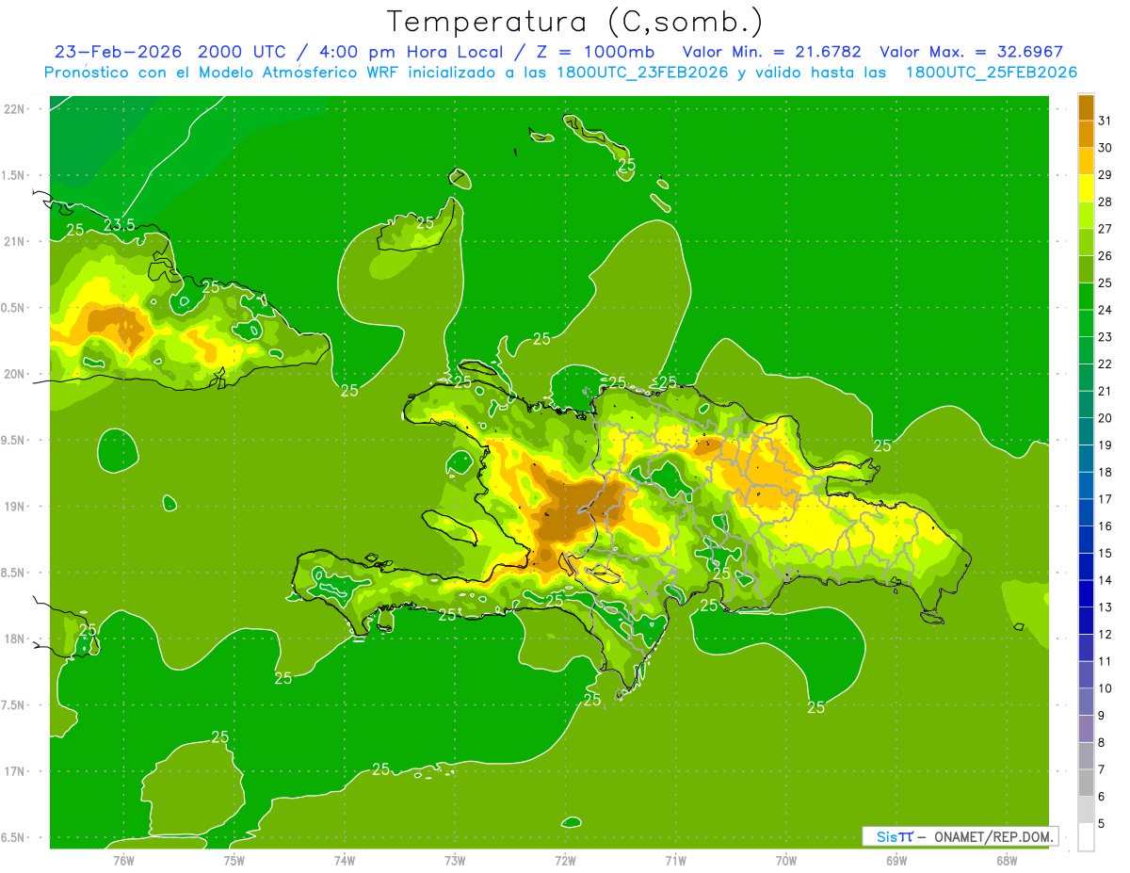Pick the white legend swatch below 5
The image size is (1130, 873).
(x=1086, y=837)
